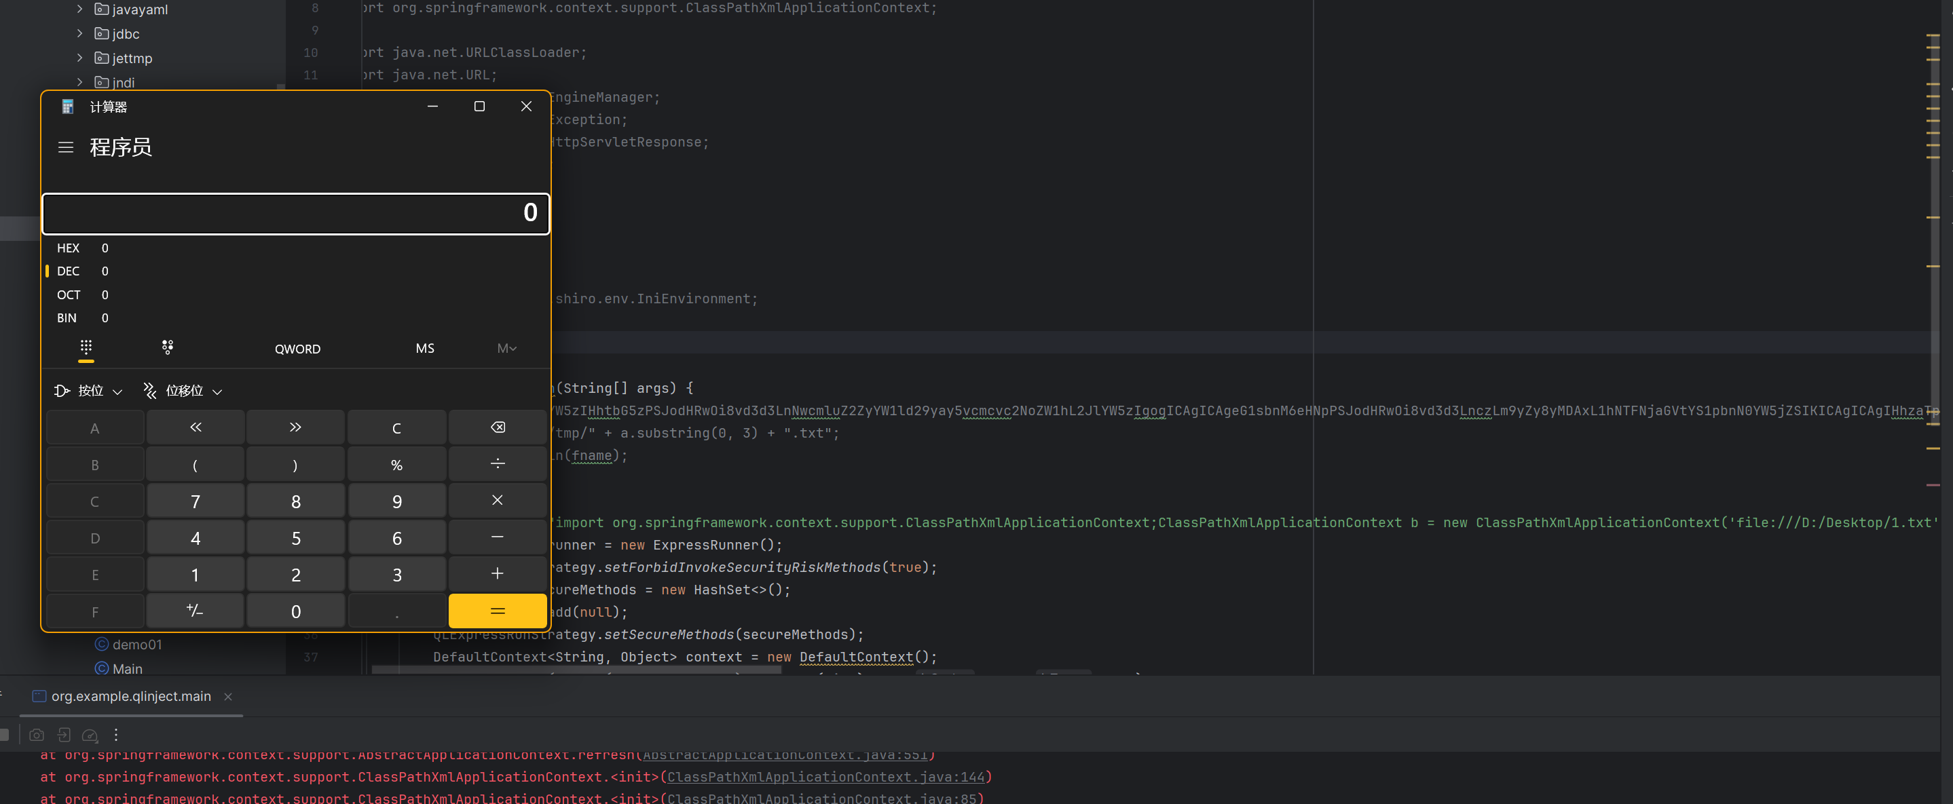Viewport: 1953px width, 804px height.
Task: Minimize the calculator window
Action: (433, 107)
